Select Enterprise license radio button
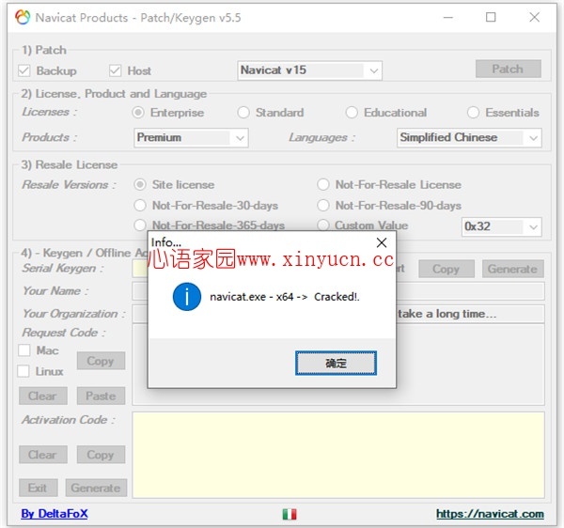This screenshot has height=528, width=564. click(138, 113)
